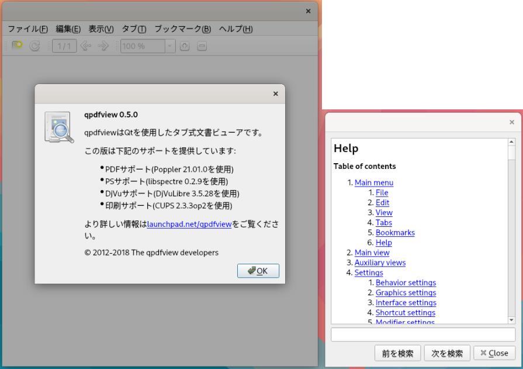Open the Tabs link in Help contents
Image resolution: width=523 pixels, height=369 pixels.
pos(383,223)
